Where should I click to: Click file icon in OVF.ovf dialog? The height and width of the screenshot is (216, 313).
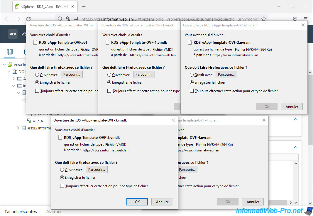[35, 42]
